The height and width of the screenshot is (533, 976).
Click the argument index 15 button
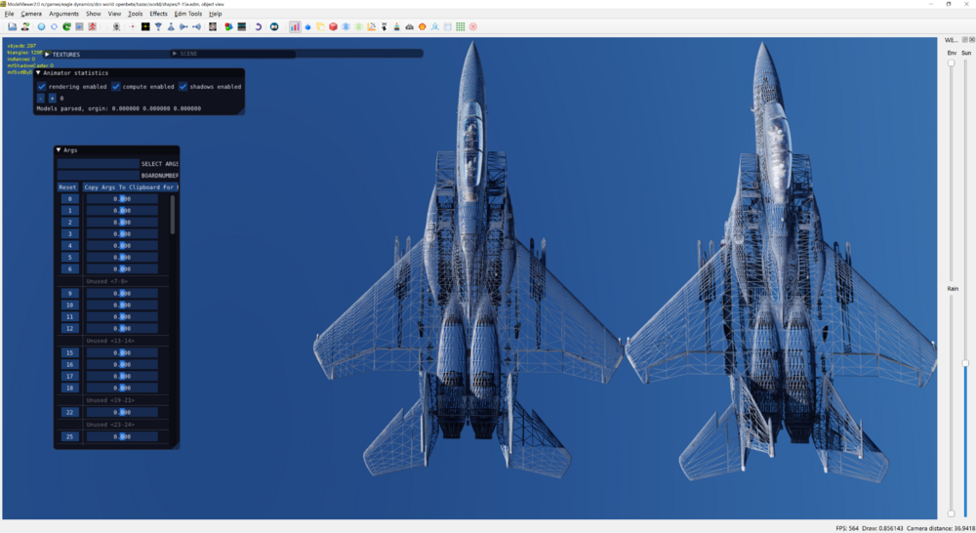pos(69,352)
